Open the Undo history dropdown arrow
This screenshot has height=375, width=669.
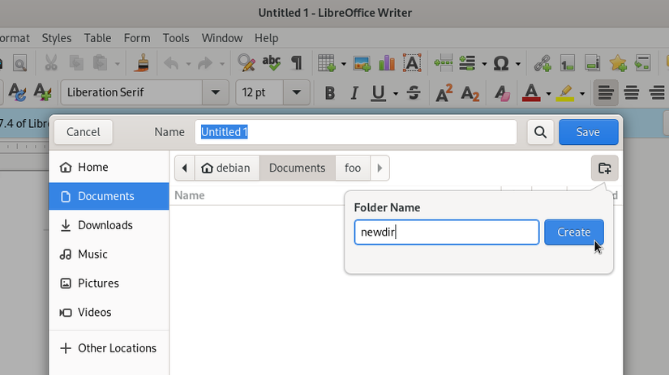(x=188, y=64)
